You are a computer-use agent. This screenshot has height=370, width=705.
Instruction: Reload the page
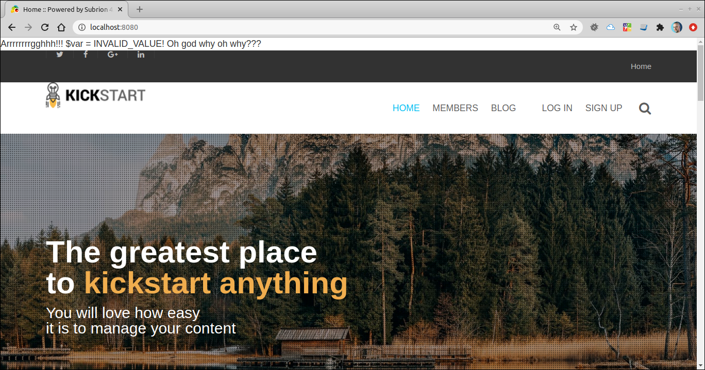45,27
